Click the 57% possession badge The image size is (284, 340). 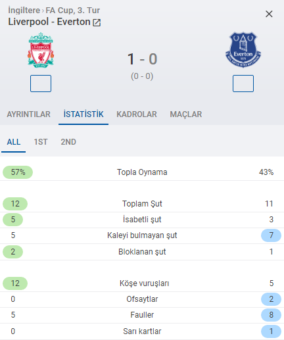[18, 172]
